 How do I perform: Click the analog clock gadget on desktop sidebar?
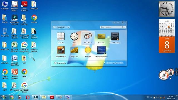(x=167, y=9)
